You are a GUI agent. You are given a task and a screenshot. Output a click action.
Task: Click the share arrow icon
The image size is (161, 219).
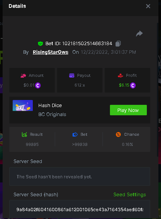(x=139, y=34)
